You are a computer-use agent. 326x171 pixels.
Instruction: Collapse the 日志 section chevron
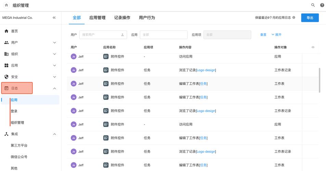54,89
